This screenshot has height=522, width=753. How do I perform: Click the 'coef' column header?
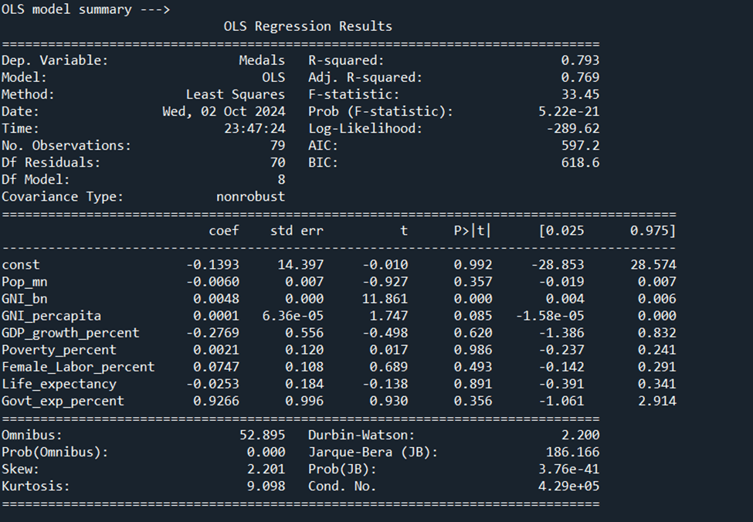(x=224, y=231)
